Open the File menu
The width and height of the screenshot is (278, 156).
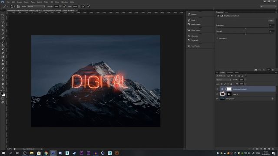[8, 2]
